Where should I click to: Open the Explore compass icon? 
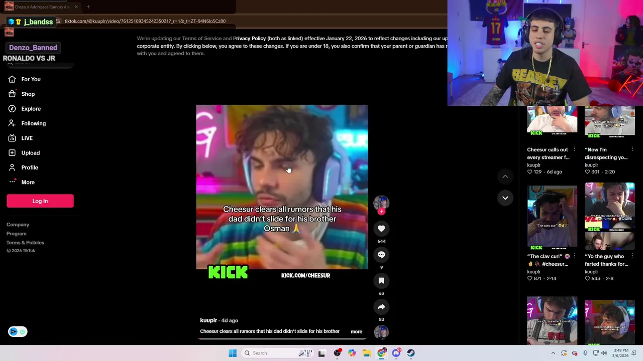[12, 108]
